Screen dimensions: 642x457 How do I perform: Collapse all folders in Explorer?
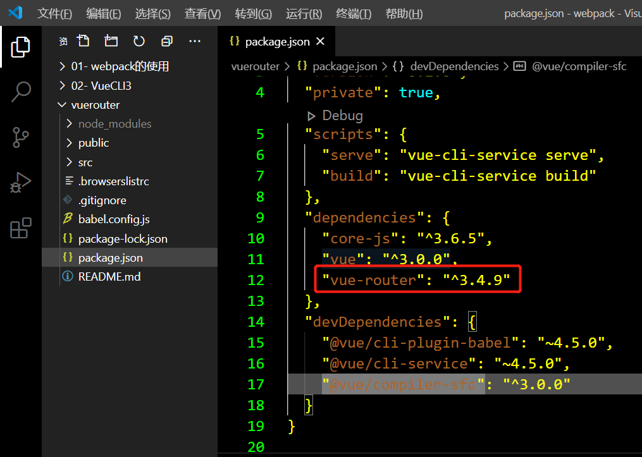(166, 41)
